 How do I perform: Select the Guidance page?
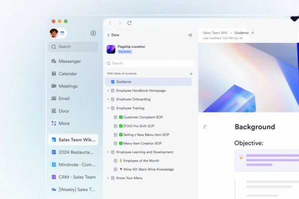pyautogui.click(x=149, y=82)
